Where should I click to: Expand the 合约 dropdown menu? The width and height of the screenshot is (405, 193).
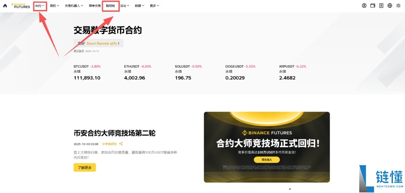[x=40, y=6]
